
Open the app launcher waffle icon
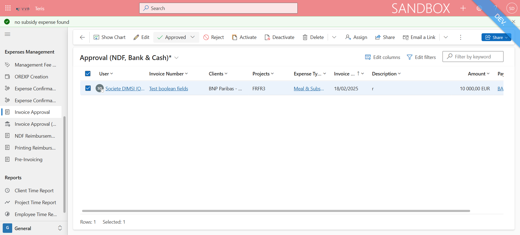point(8,8)
